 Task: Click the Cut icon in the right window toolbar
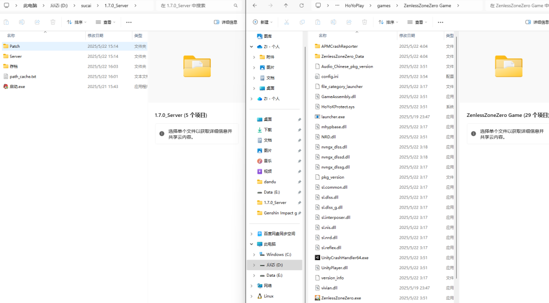coord(286,22)
